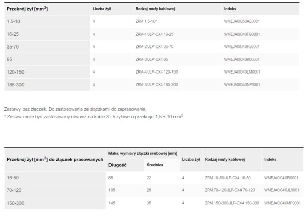Screen dimensions: 307x216
Task: Click the 'Przekrój żył [mm²]' column header
Action: click(x=27, y=9)
